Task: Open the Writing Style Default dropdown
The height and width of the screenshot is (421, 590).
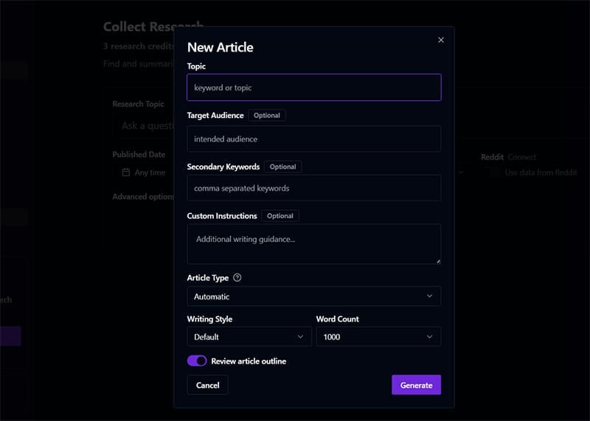Action: pyautogui.click(x=249, y=337)
